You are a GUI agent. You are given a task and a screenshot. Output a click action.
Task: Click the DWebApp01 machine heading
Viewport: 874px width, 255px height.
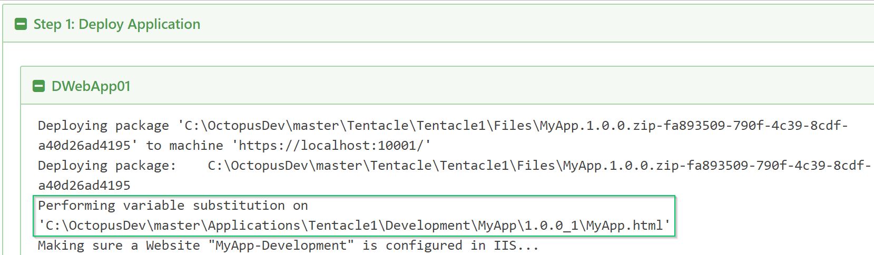coord(91,86)
